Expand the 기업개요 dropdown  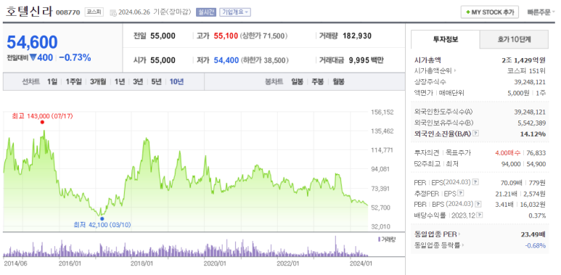pos(235,12)
